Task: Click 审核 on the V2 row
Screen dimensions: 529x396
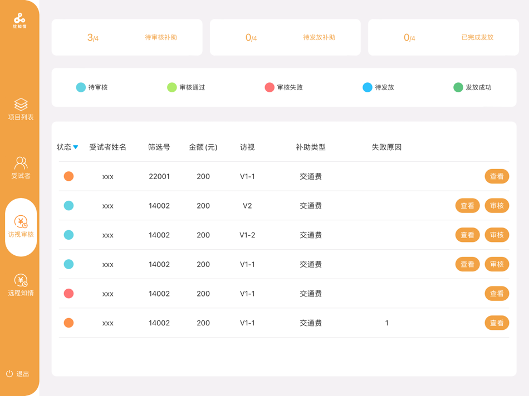Action: point(496,205)
